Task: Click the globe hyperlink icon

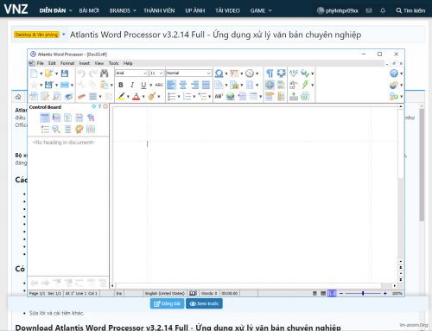Action: (231, 96)
